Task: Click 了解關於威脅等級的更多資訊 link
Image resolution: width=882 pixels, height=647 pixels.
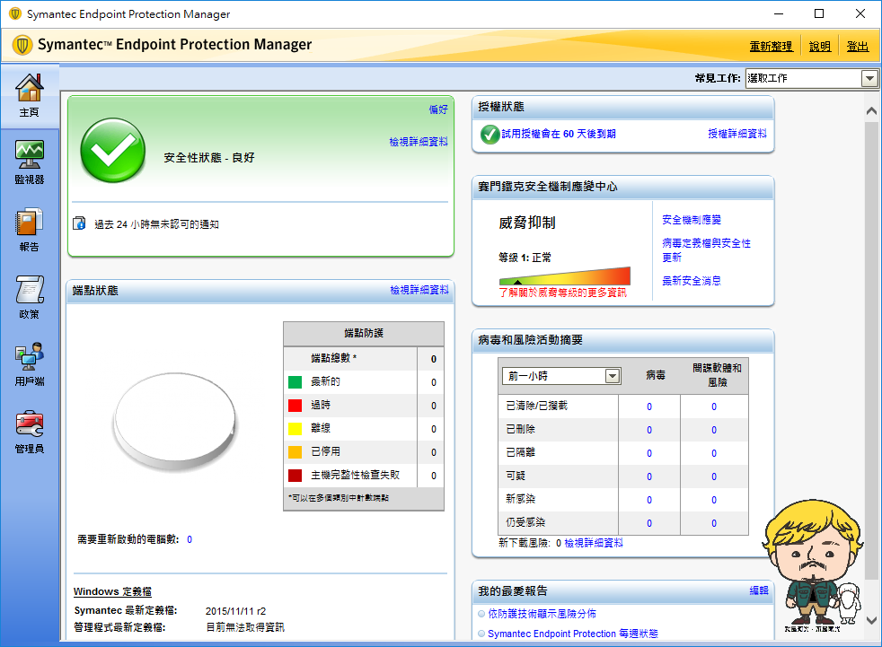Action: [562, 293]
